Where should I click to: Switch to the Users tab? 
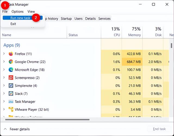79,19
